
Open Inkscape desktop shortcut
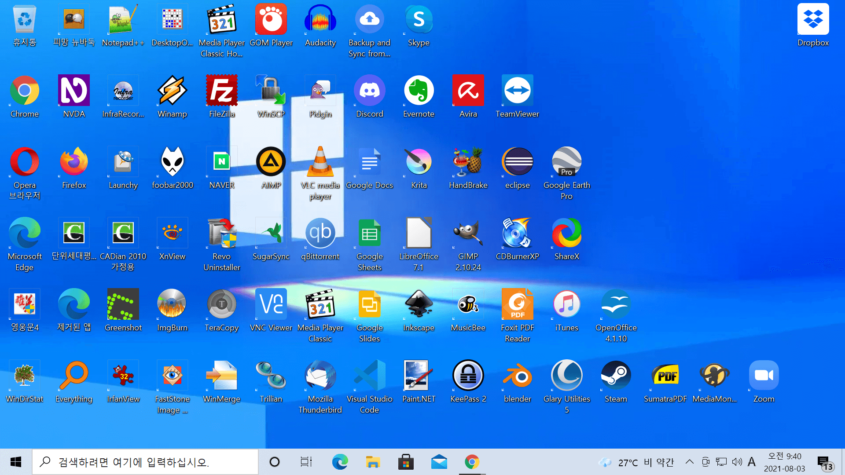tap(419, 311)
